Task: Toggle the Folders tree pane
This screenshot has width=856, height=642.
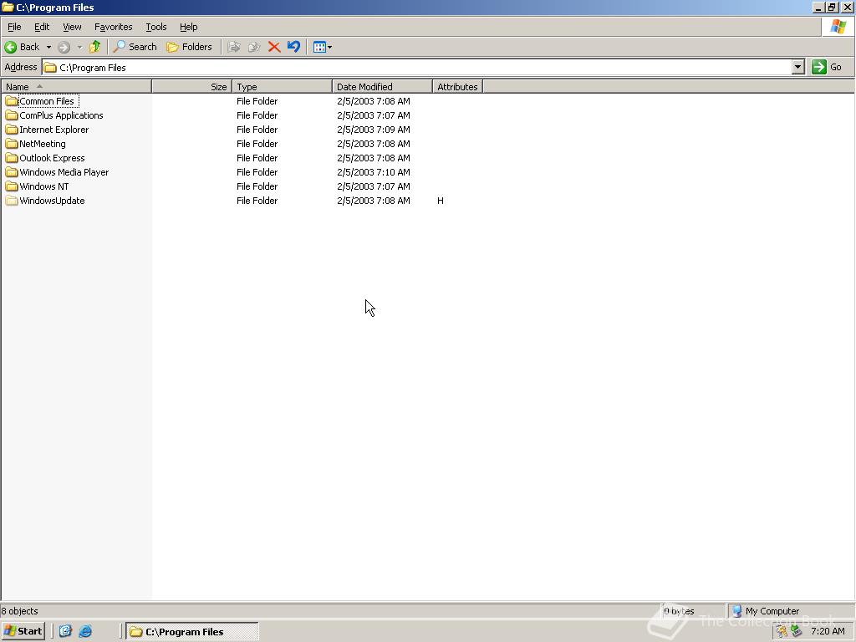Action: coord(189,47)
